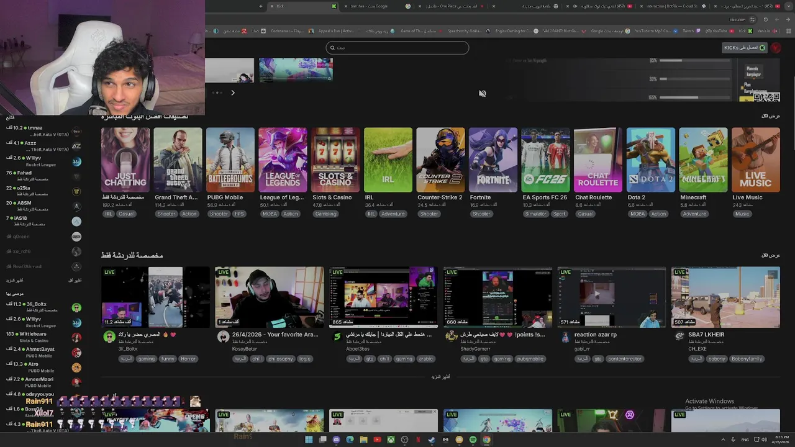Image resolution: width=795 pixels, height=447 pixels.
Task: Switch to Chrome in the taskbar
Action: (486, 440)
